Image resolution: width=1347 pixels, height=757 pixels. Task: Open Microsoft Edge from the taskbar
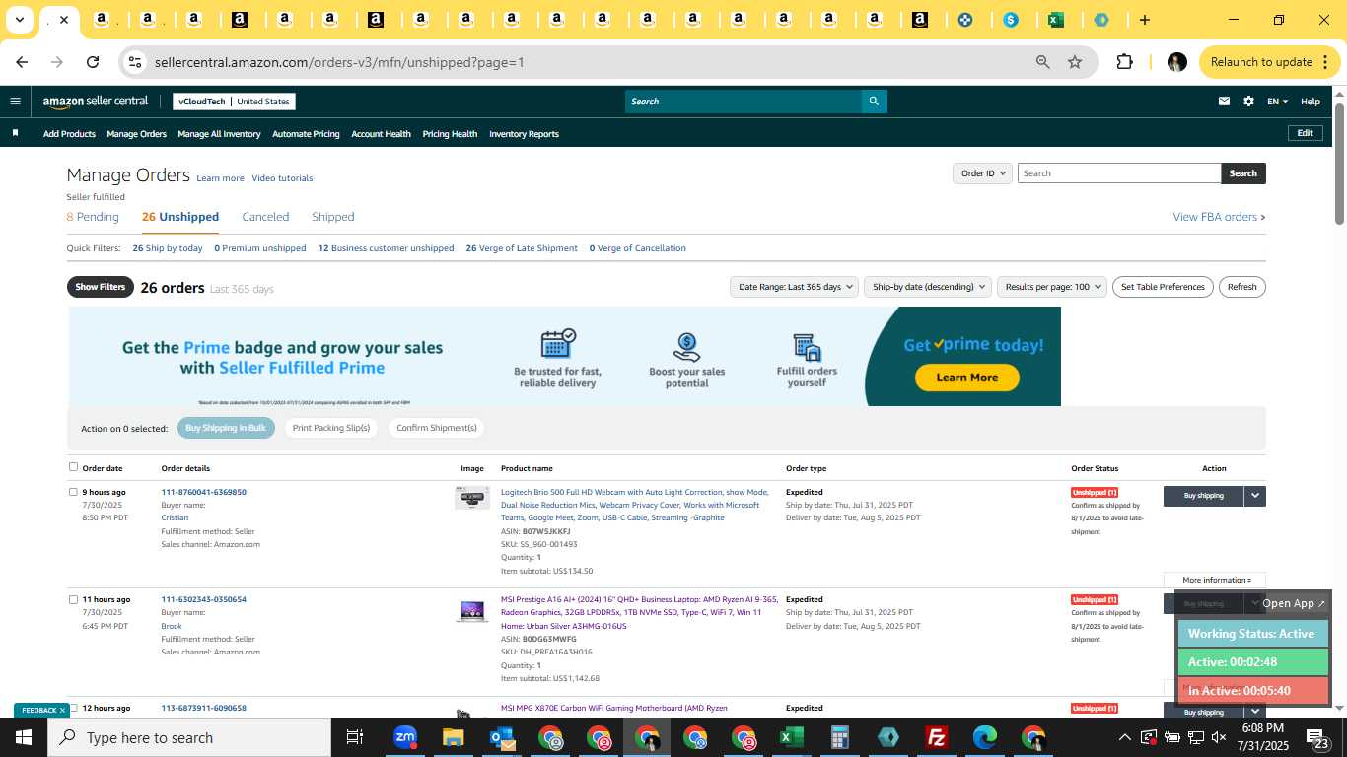(x=984, y=737)
